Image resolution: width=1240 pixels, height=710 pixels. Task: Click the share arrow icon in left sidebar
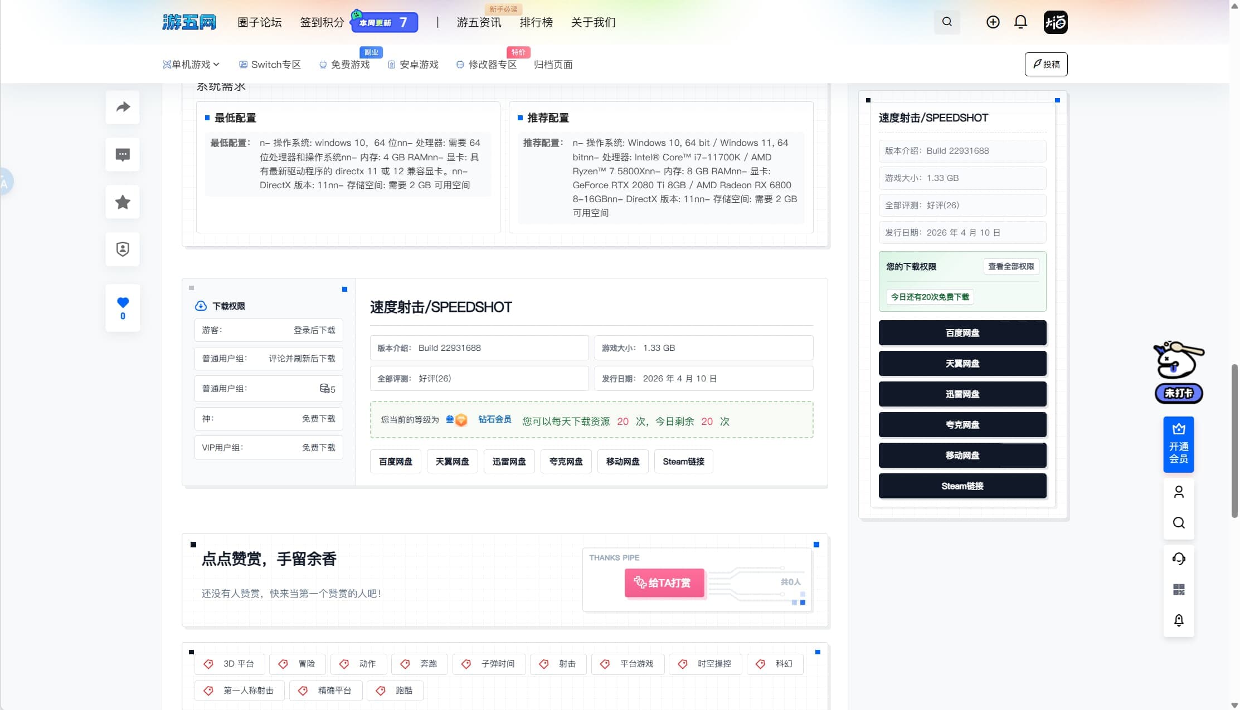(x=123, y=107)
